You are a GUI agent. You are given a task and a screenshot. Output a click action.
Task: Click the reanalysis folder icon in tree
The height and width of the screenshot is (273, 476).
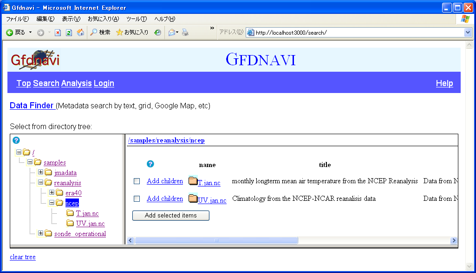49,183
